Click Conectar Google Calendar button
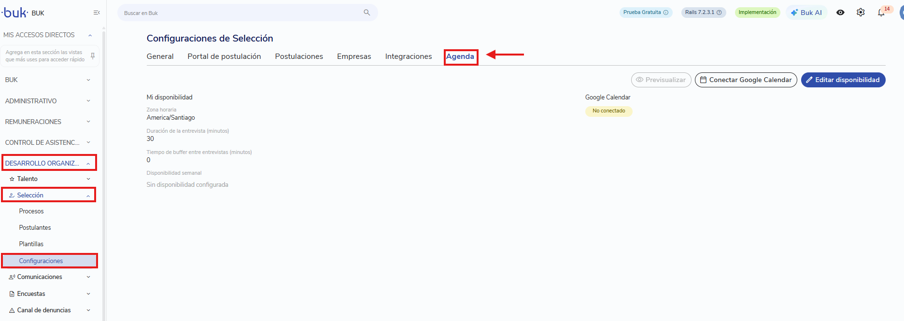The height and width of the screenshot is (321, 904). click(746, 80)
